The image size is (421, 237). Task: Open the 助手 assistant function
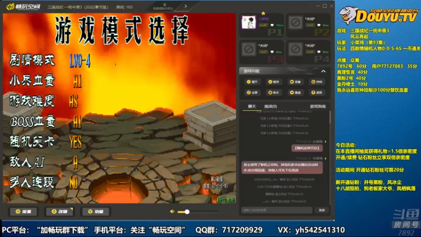tap(274, 93)
